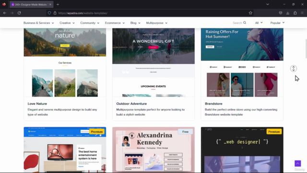The image size is (307, 173).
Task: Open the Pocket save icon
Action: point(281,13)
